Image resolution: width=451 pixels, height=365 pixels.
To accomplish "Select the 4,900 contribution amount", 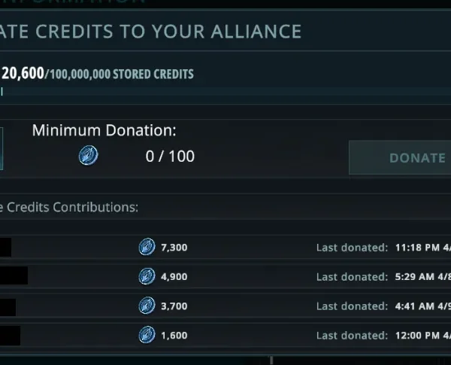I will pyautogui.click(x=174, y=277).
